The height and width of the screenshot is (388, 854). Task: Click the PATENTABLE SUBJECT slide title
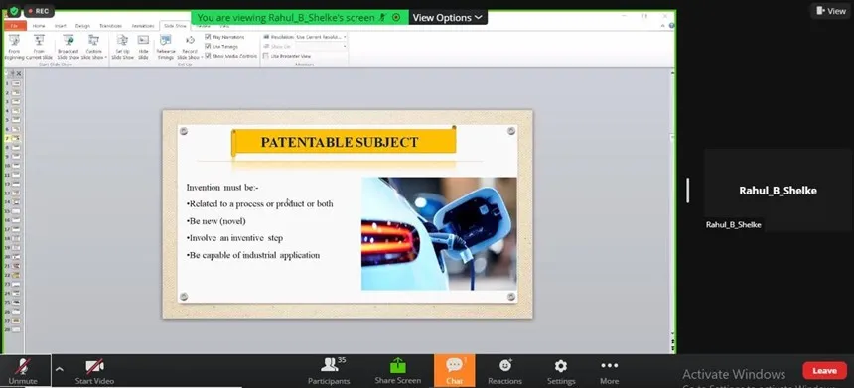pyautogui.click(x=340, y=143)
